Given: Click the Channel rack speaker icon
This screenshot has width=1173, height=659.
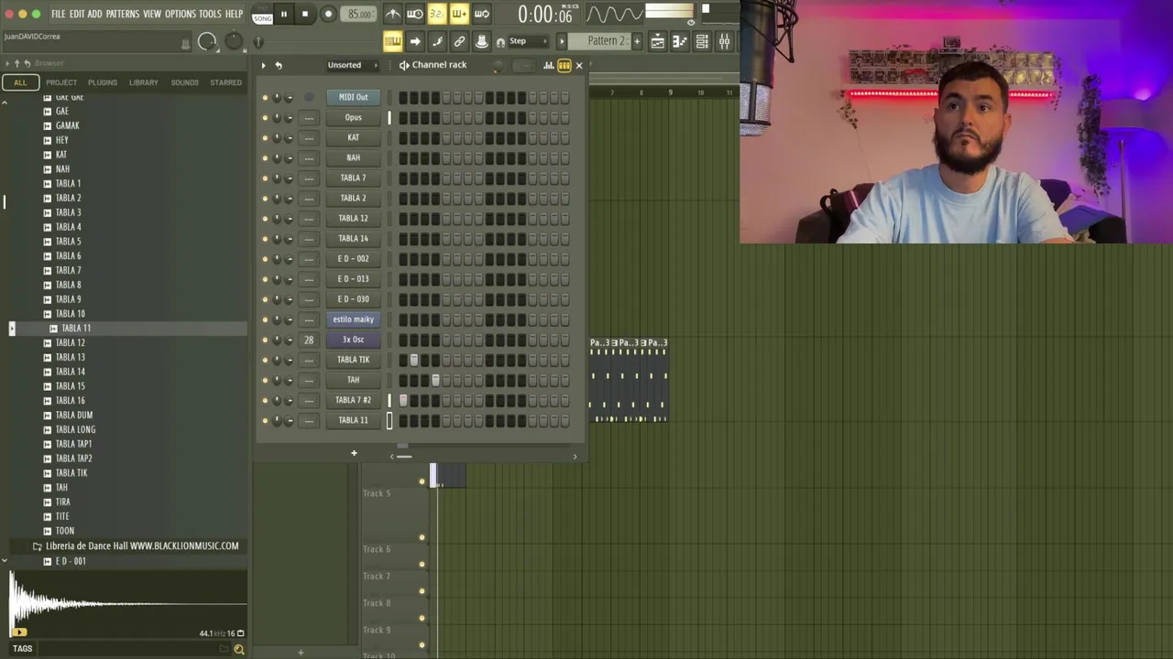Looking at the screenshot, I should point(404,65).
